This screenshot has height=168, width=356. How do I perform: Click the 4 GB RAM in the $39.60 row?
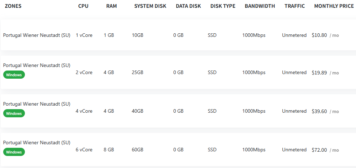point(109,111)
